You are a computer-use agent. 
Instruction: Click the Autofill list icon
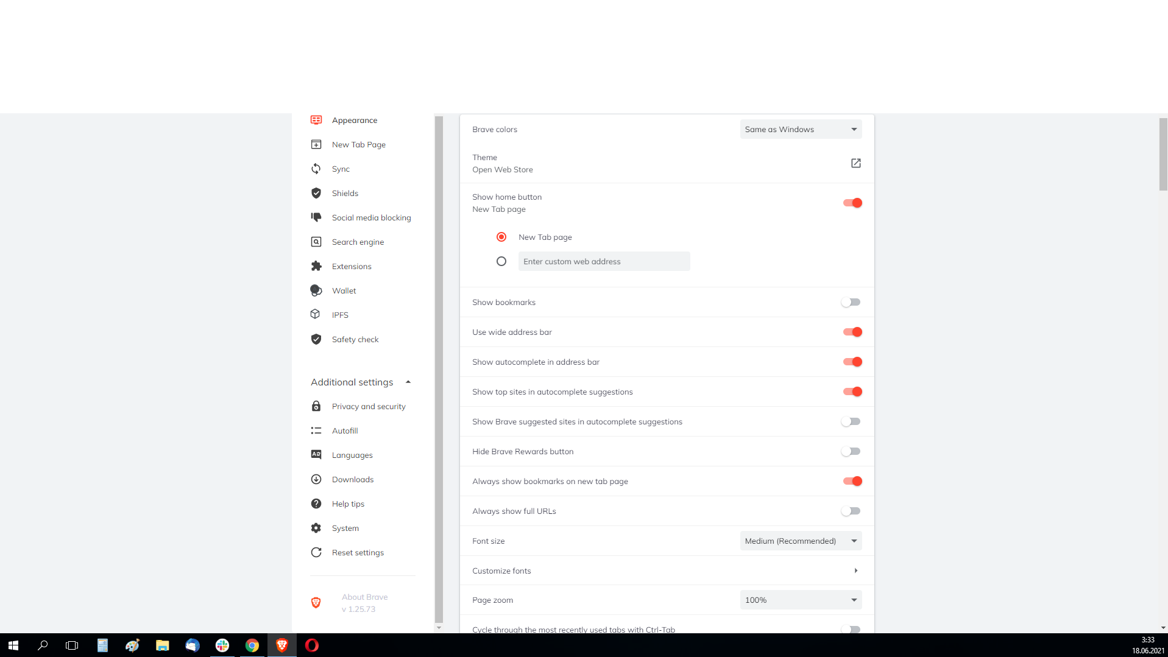pyautogui.click(x=316, y=430)
